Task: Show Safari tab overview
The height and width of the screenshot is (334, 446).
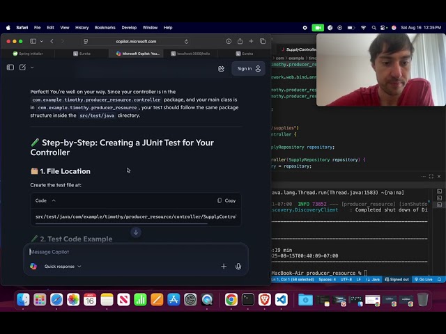Action: tap(263, 42)
